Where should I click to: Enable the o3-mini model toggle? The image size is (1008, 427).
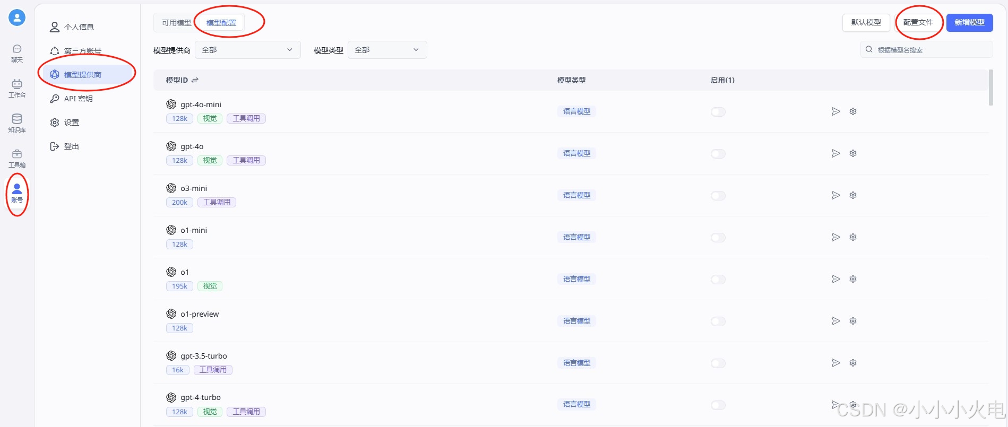point(718,196)
